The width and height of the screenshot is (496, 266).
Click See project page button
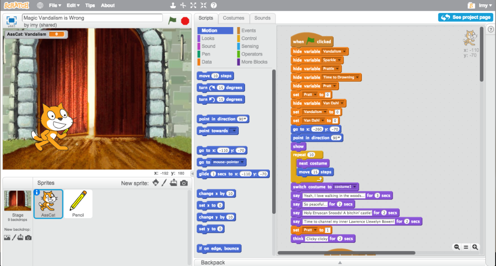tap(465, 17)
